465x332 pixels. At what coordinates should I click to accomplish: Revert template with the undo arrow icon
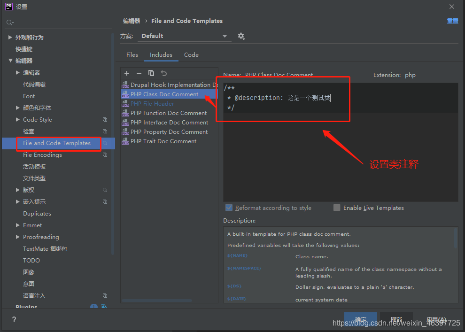click(164, 73)
